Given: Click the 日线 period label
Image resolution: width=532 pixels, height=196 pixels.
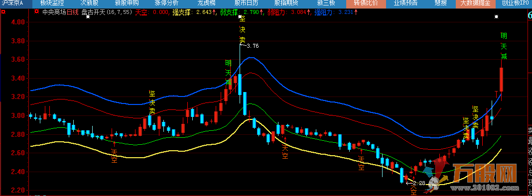Looking at the screenshot, I should [x=72, y=12].
